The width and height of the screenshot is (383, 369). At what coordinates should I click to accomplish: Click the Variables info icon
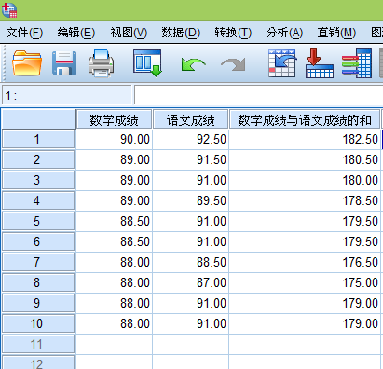(357, 63)
